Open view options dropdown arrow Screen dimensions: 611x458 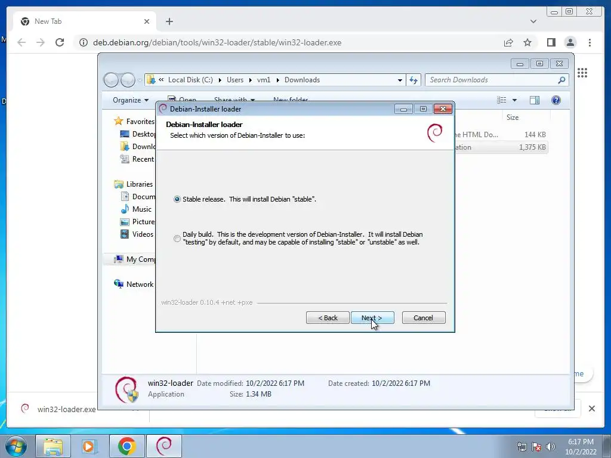(514, 100)
